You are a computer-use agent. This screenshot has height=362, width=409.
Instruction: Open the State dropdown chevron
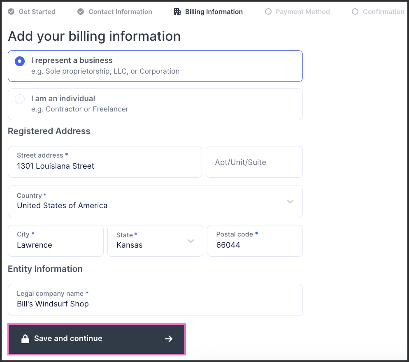(191, 241)
